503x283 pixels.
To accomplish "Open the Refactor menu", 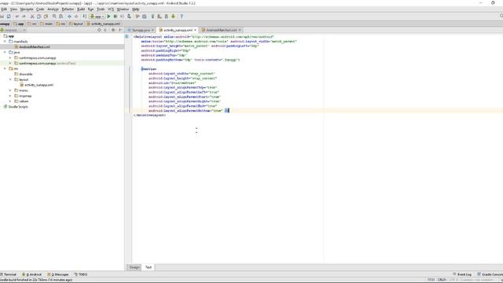I will click(68, 9).
